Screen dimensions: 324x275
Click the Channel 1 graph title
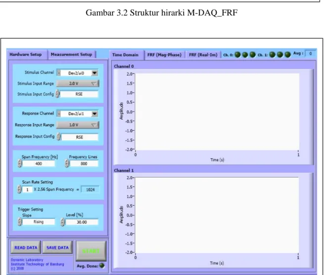pyautogui.click(x=124, y=171)
